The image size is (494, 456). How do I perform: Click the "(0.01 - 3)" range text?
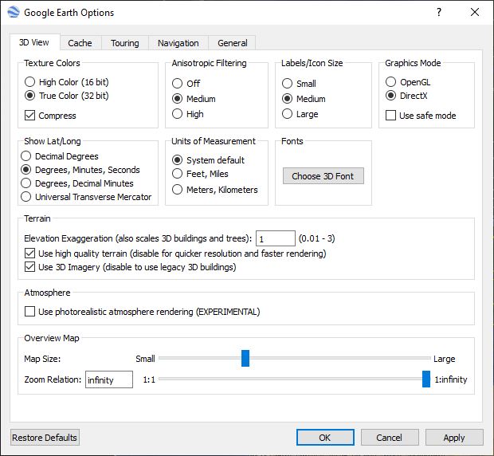[x=316, y=238]
